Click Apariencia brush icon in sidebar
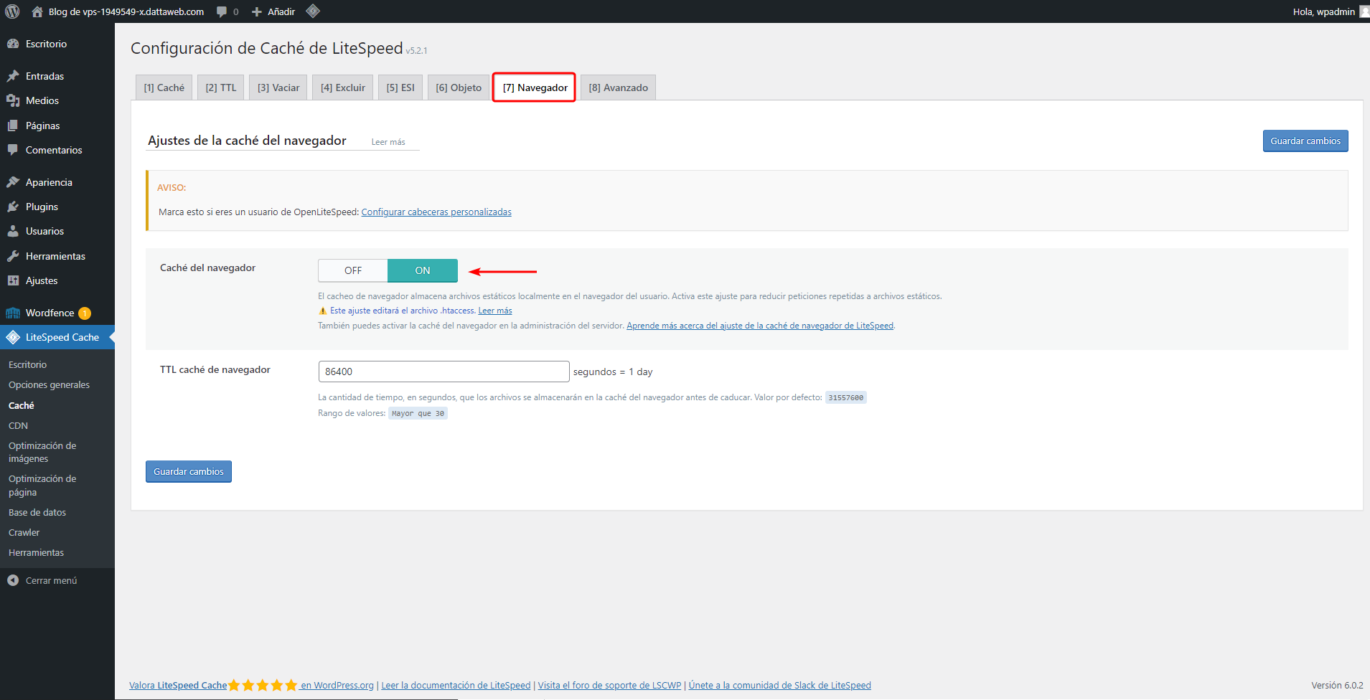The width and height of the screenshot is (1370, 700). pyautogui.click(x=13, y=182)
